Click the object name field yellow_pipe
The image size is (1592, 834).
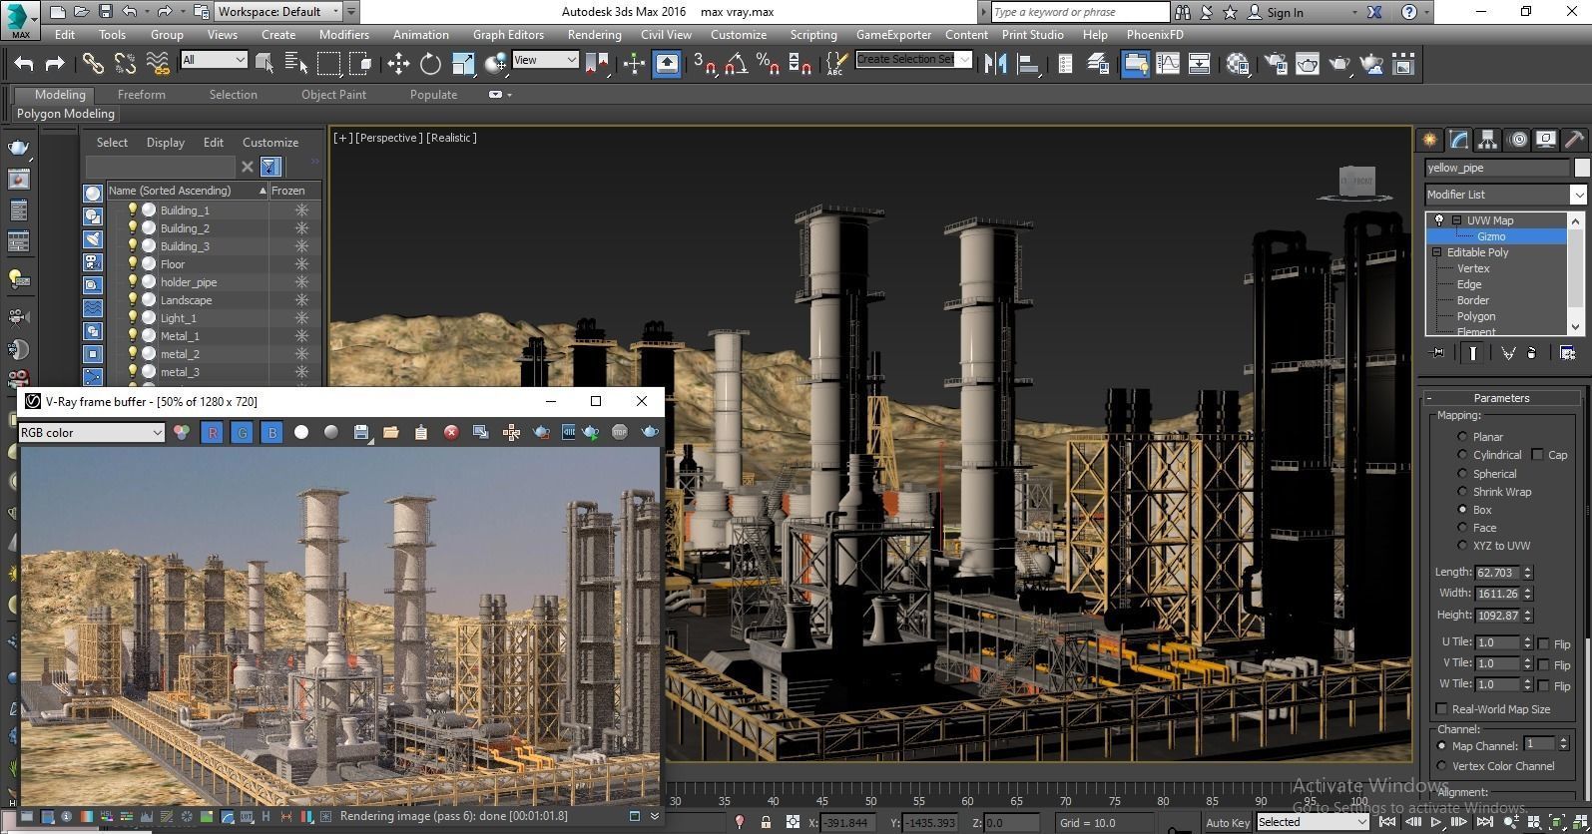click(x=1498, y=168)
